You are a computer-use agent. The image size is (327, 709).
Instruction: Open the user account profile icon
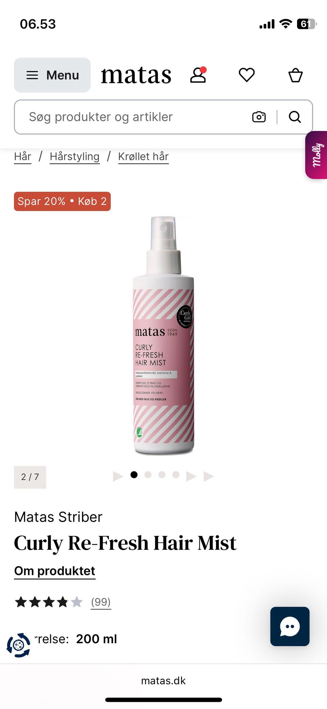pos(198,75)
